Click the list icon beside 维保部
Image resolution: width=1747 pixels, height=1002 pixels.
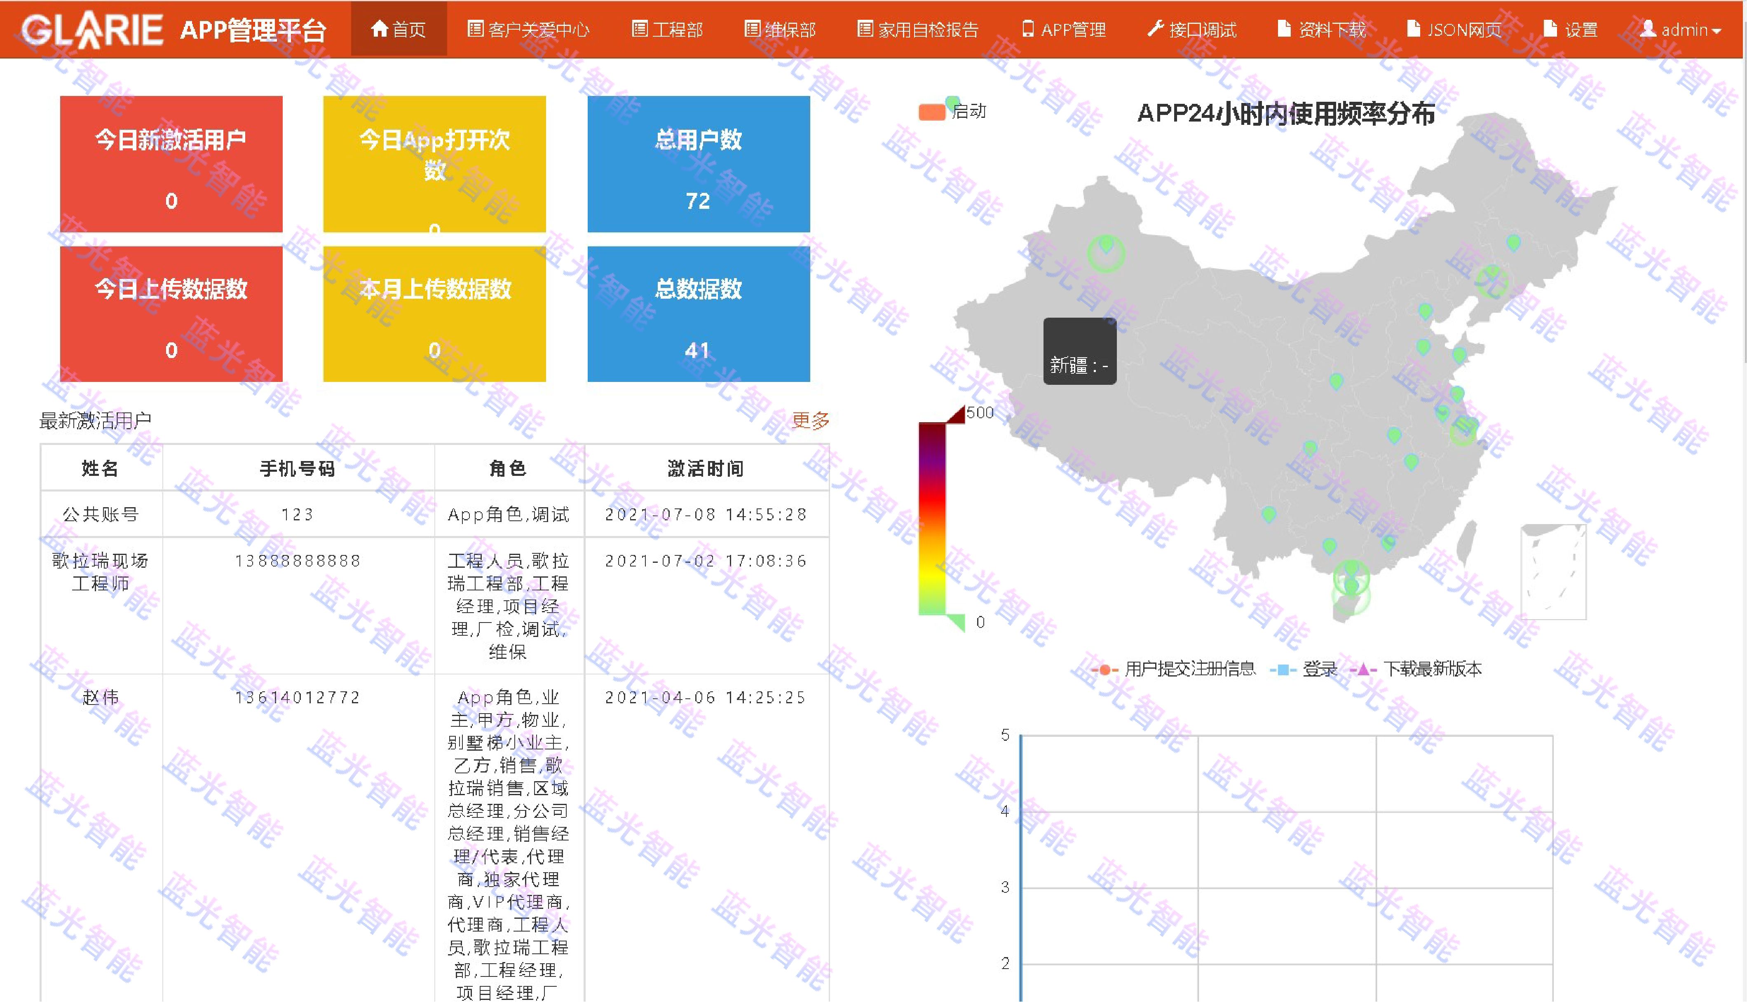(x=753, y=29)
